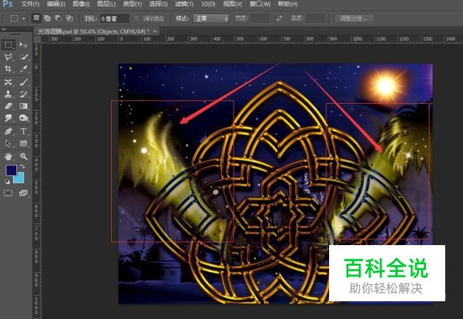This screenshot has width=463, height=319.
Task: Open the 滤镜(T) menu
Action: (x=184, y=4)
